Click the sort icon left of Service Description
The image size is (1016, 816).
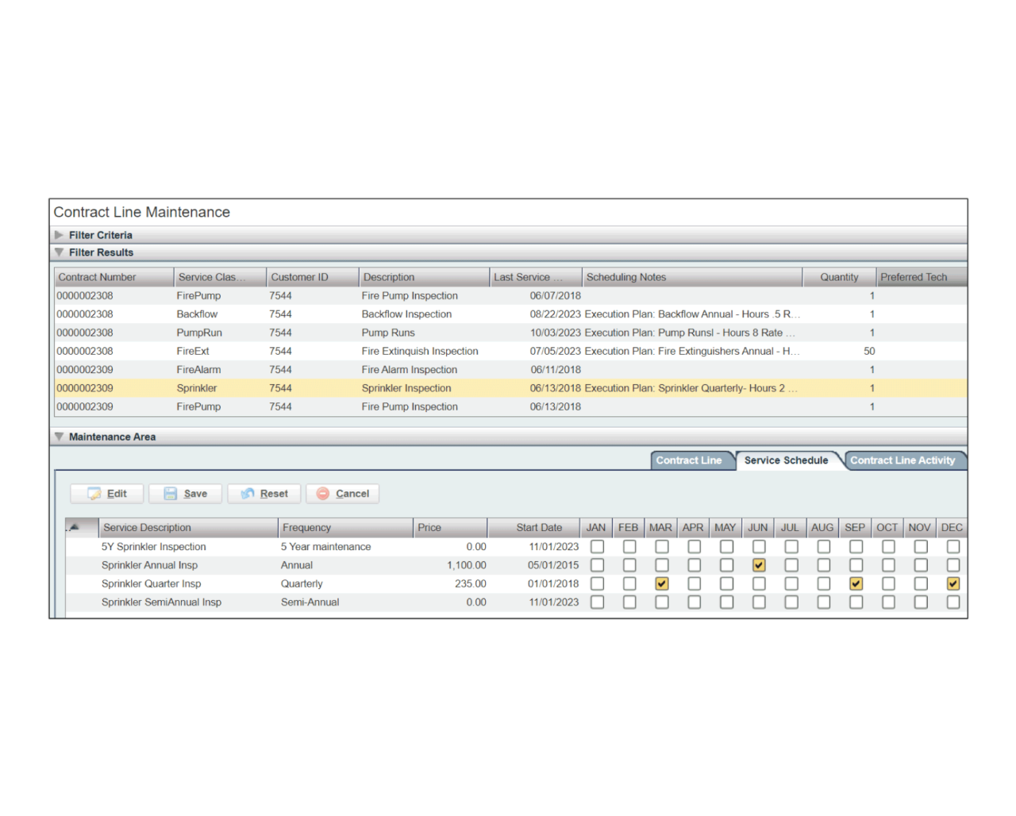[x=74, y=527]
